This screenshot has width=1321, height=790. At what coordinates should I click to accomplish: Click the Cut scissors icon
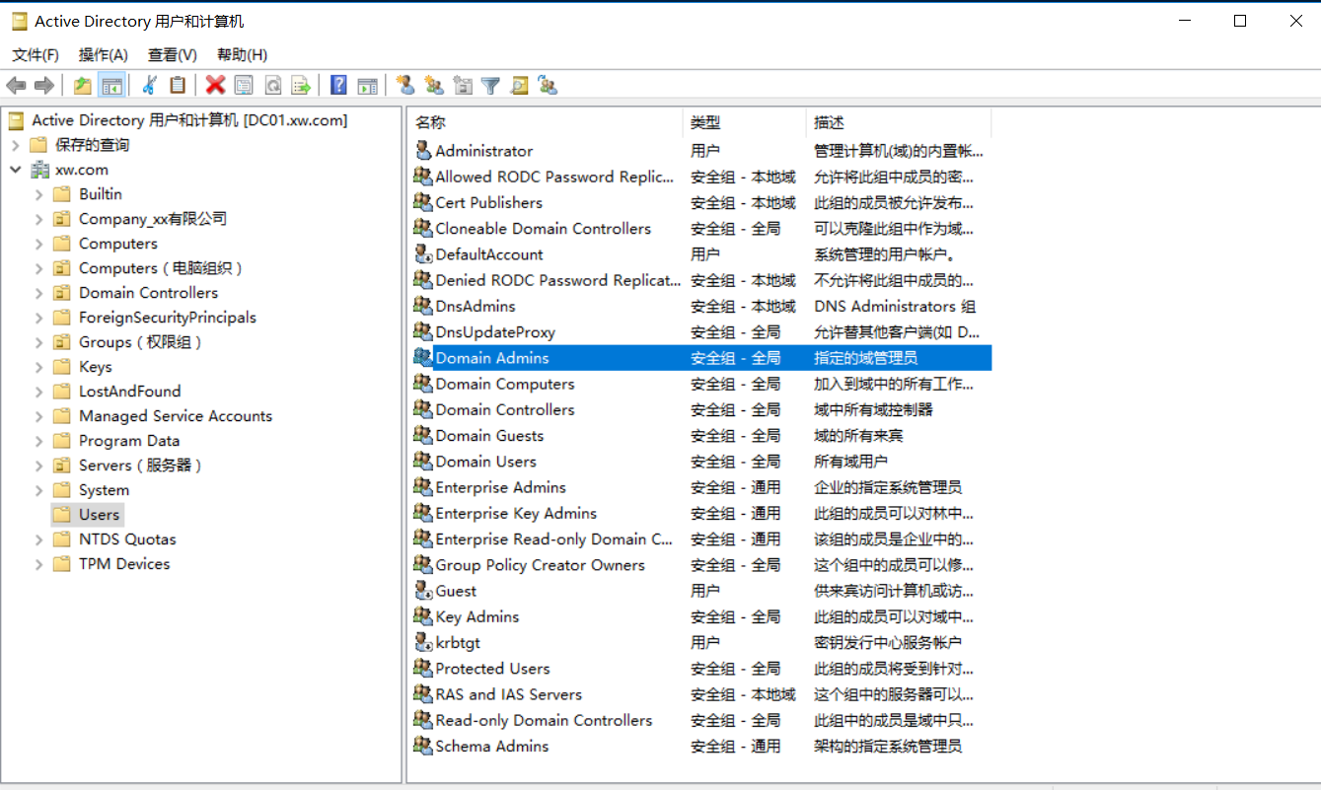[x=150, y=86]
